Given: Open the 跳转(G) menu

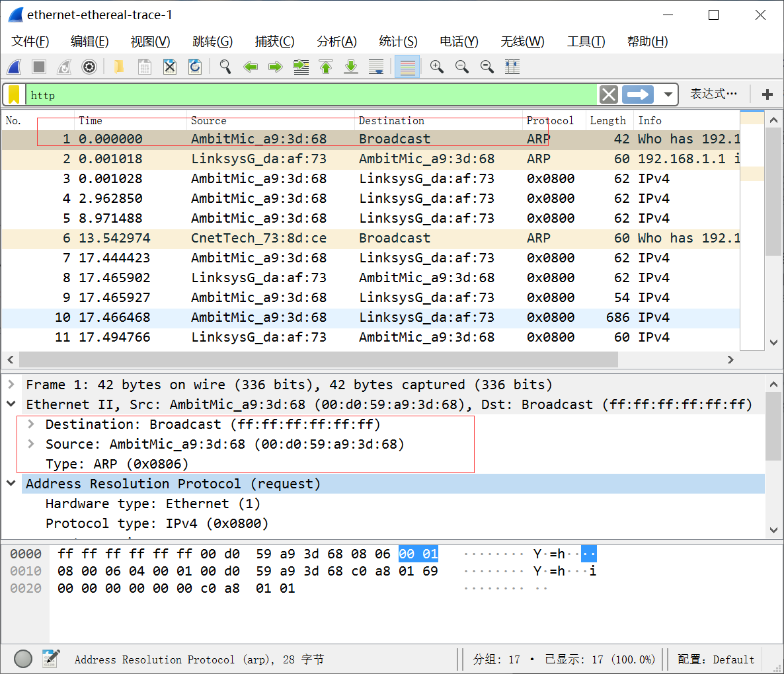Looking at the screenshot, I should point(212,42).
